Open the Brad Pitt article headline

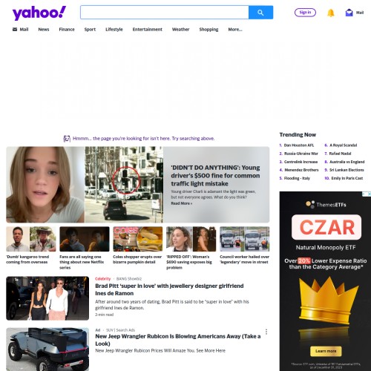[x=169, y=289]
